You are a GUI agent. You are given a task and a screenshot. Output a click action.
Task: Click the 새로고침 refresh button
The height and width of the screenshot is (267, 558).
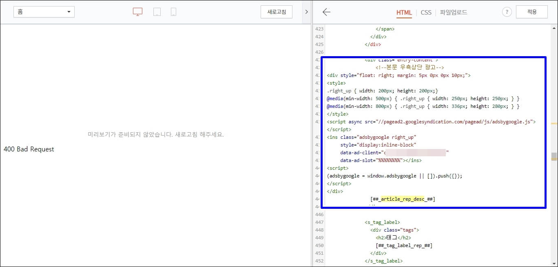tap(277, 12)
